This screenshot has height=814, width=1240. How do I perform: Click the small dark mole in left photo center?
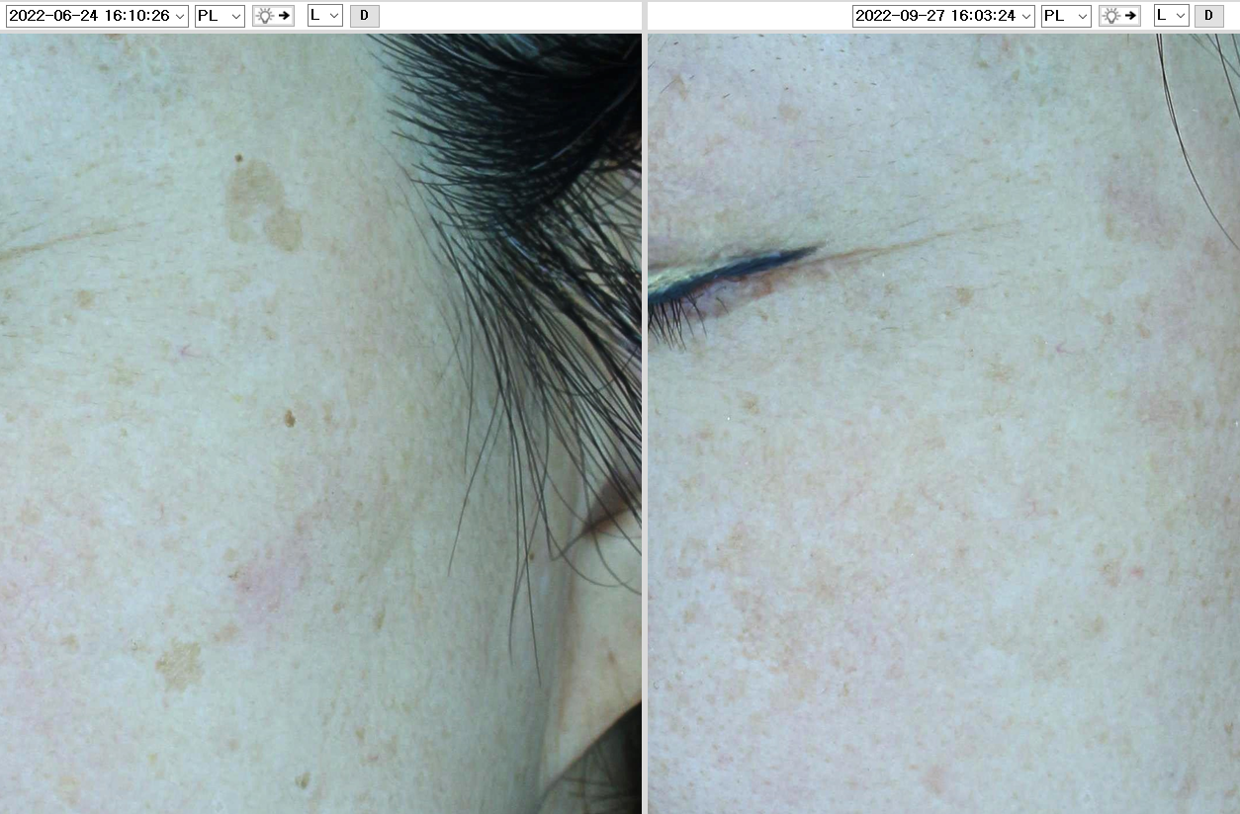(x=290, y=419)
